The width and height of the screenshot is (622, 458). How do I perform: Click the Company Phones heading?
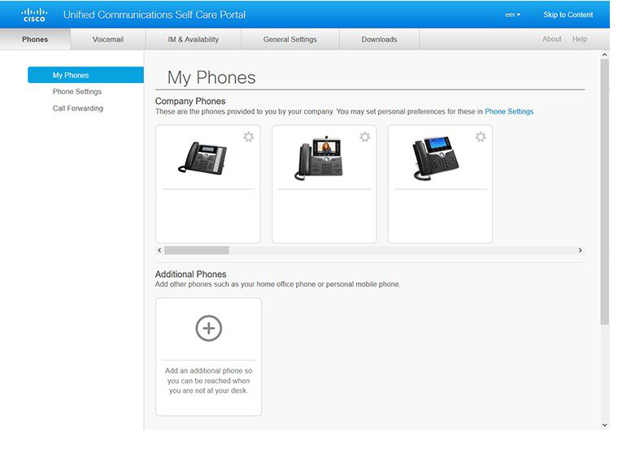point(190,101)
